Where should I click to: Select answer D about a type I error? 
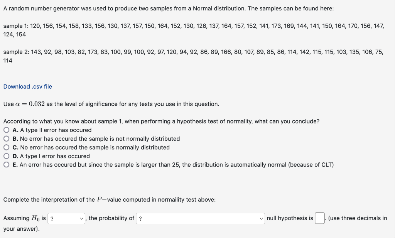[7, 156]
